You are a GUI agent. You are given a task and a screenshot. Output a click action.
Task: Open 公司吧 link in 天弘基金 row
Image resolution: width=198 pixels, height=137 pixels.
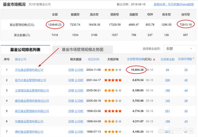pyautogui.click(x=79, y=70)
